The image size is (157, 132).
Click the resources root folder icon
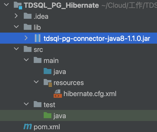pos(48,83)
